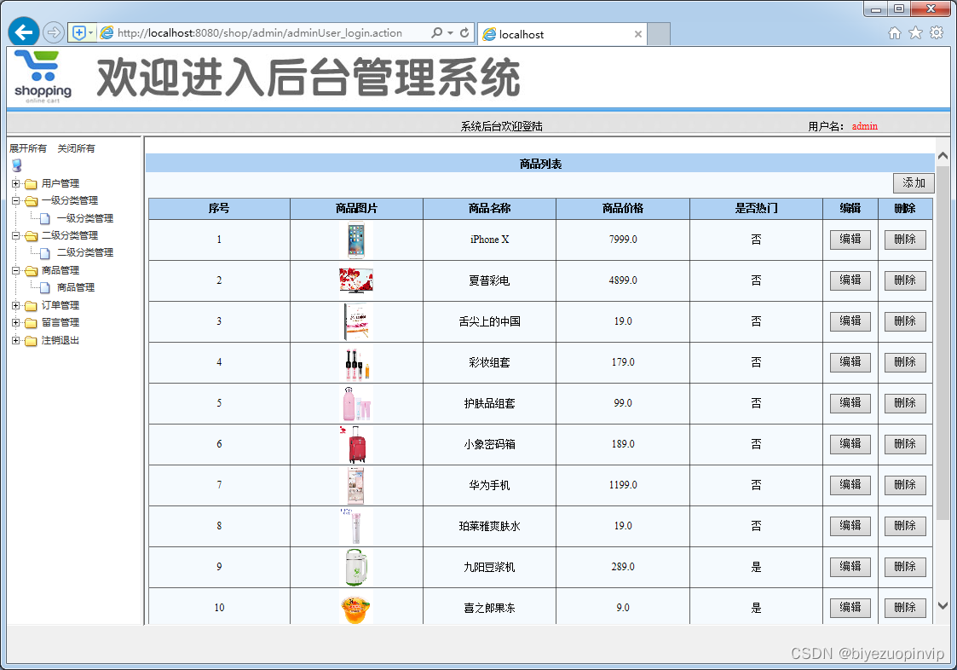Image resolution: width=957 pixels, height=670 pixels.
Task: Edit the 喜之郎果冻 row
Action: click(850, 608)
